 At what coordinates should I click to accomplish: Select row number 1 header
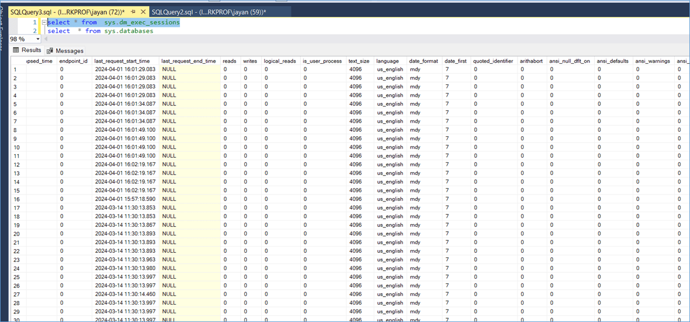[x=18, y=69]
